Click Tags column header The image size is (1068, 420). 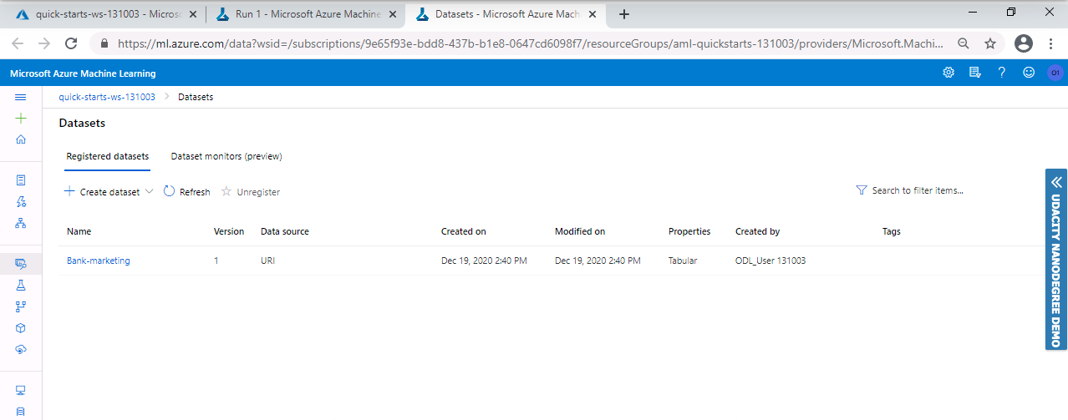892,231
